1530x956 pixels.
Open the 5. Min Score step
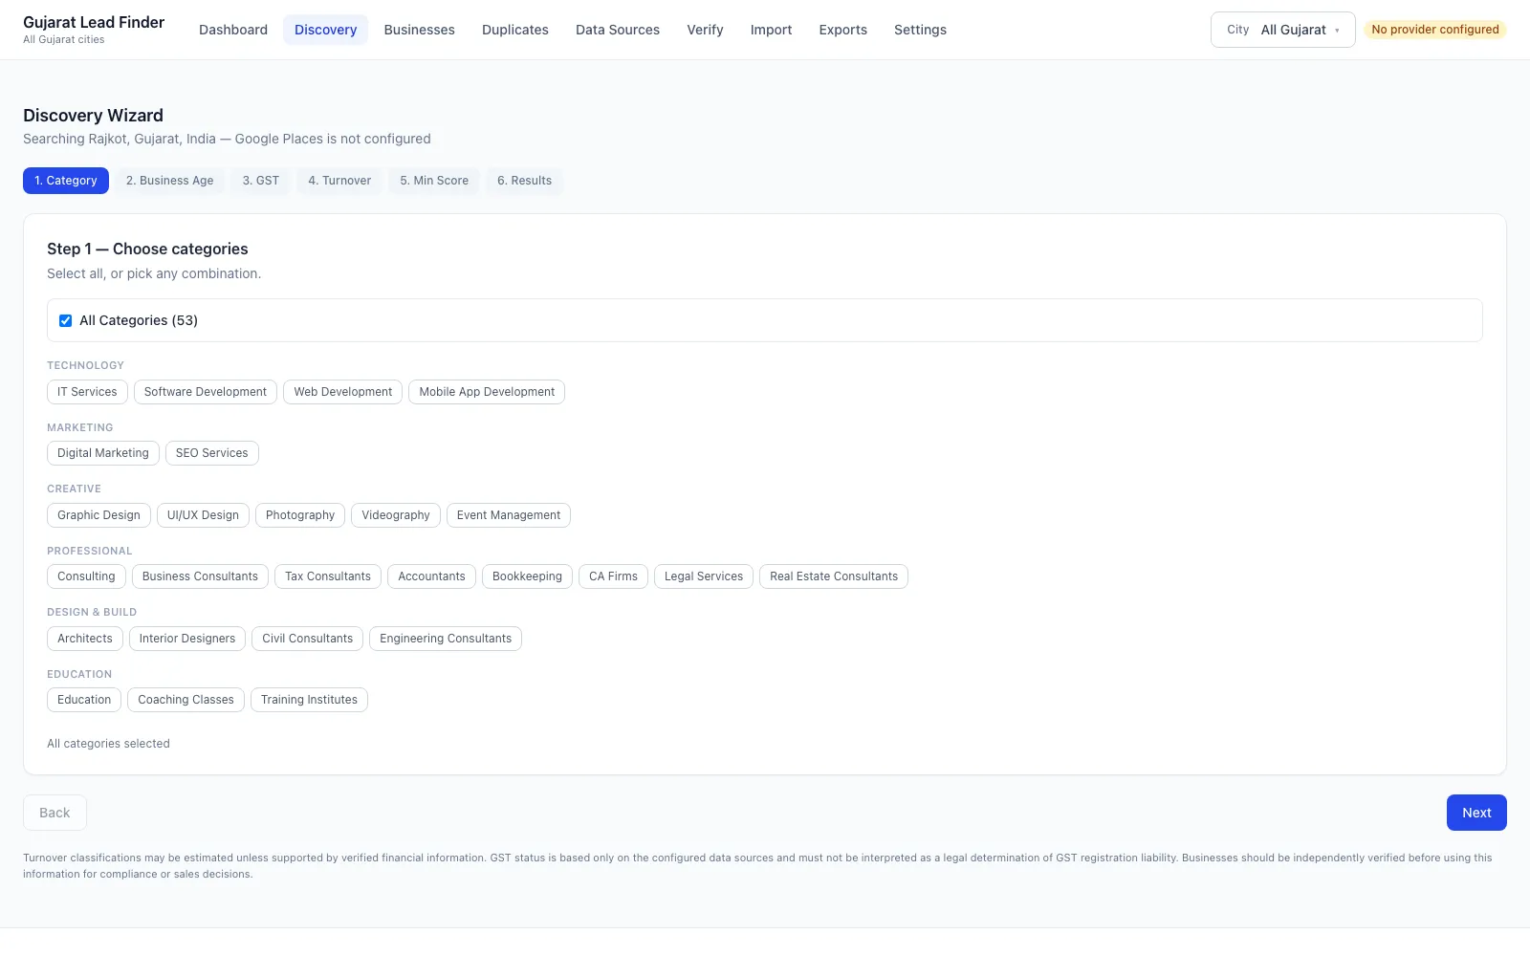point(434,181)
